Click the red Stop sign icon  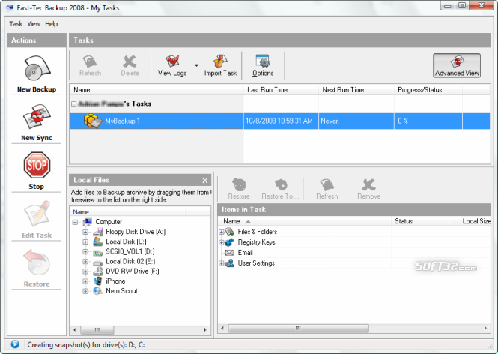37,166
